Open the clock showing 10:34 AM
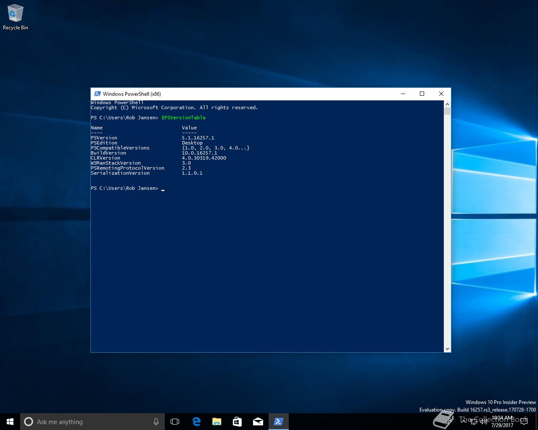Screen dimensions: 538x430 tap(502, 422)
